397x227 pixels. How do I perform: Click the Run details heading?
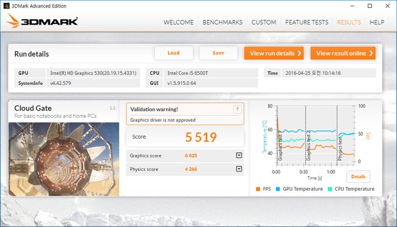(x=32, y=54)
